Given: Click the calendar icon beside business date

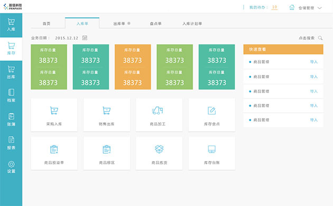Looking at the screenshot, I should (85, 38).
